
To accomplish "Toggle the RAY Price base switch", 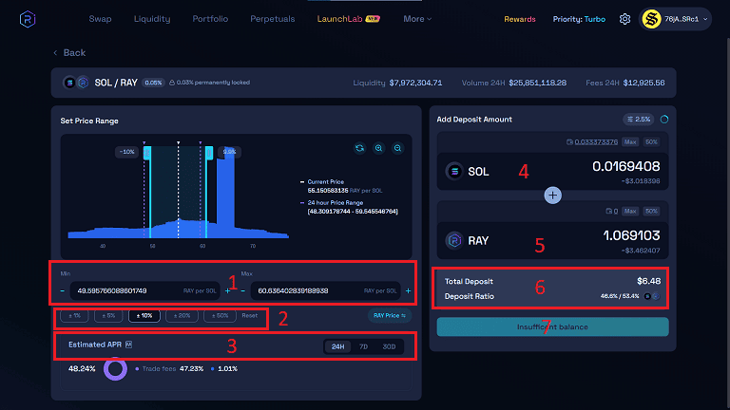I will [390, 316].
